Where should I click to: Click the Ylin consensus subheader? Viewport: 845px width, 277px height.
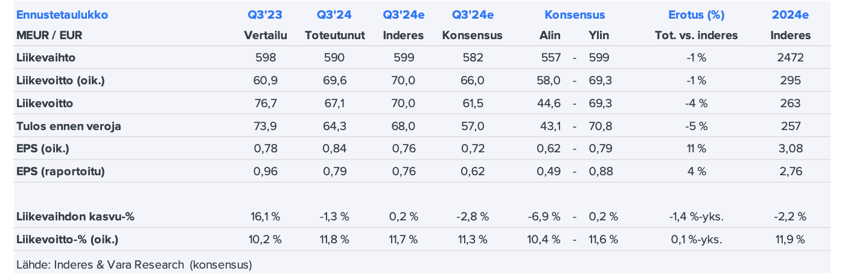(x=598, y=35)
